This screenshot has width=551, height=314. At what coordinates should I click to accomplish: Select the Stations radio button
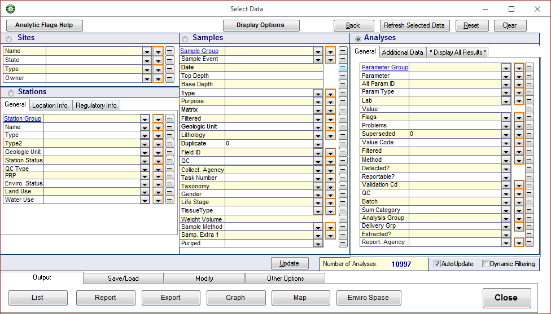[x=11, y=93]
